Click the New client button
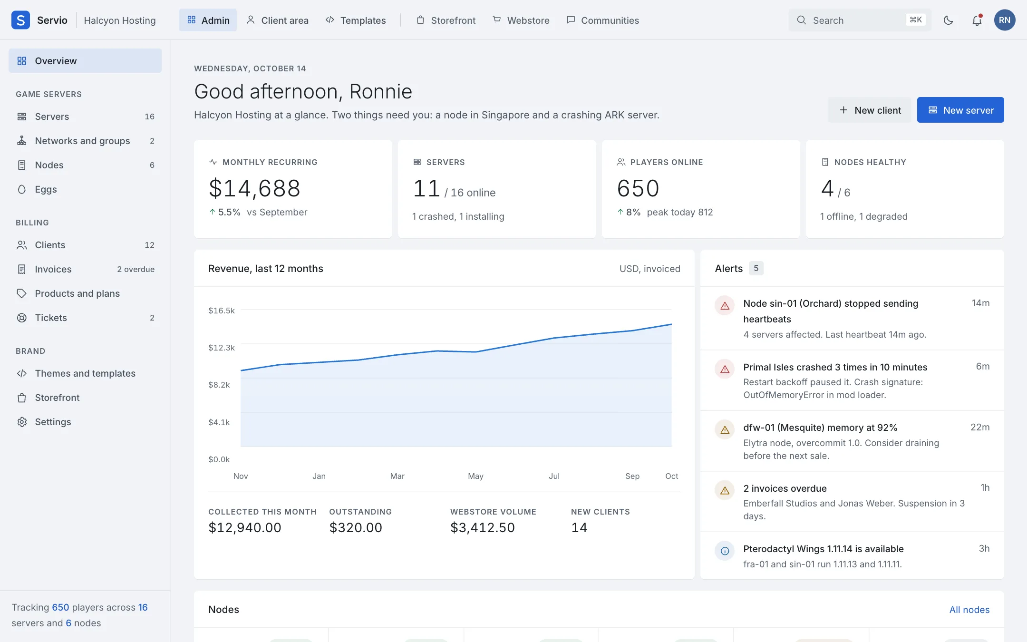This screenshot has width=1027, height=642. [x=870, y=110]
